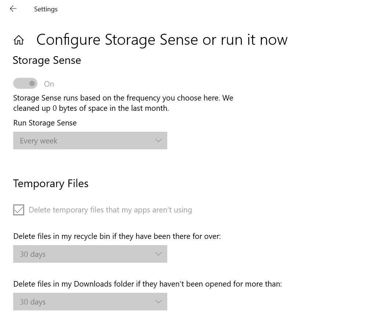The width and height of the screenshot is (365, 335).
Task: Click the 'On' label beside the switch
Action: (x=49, y=84)
